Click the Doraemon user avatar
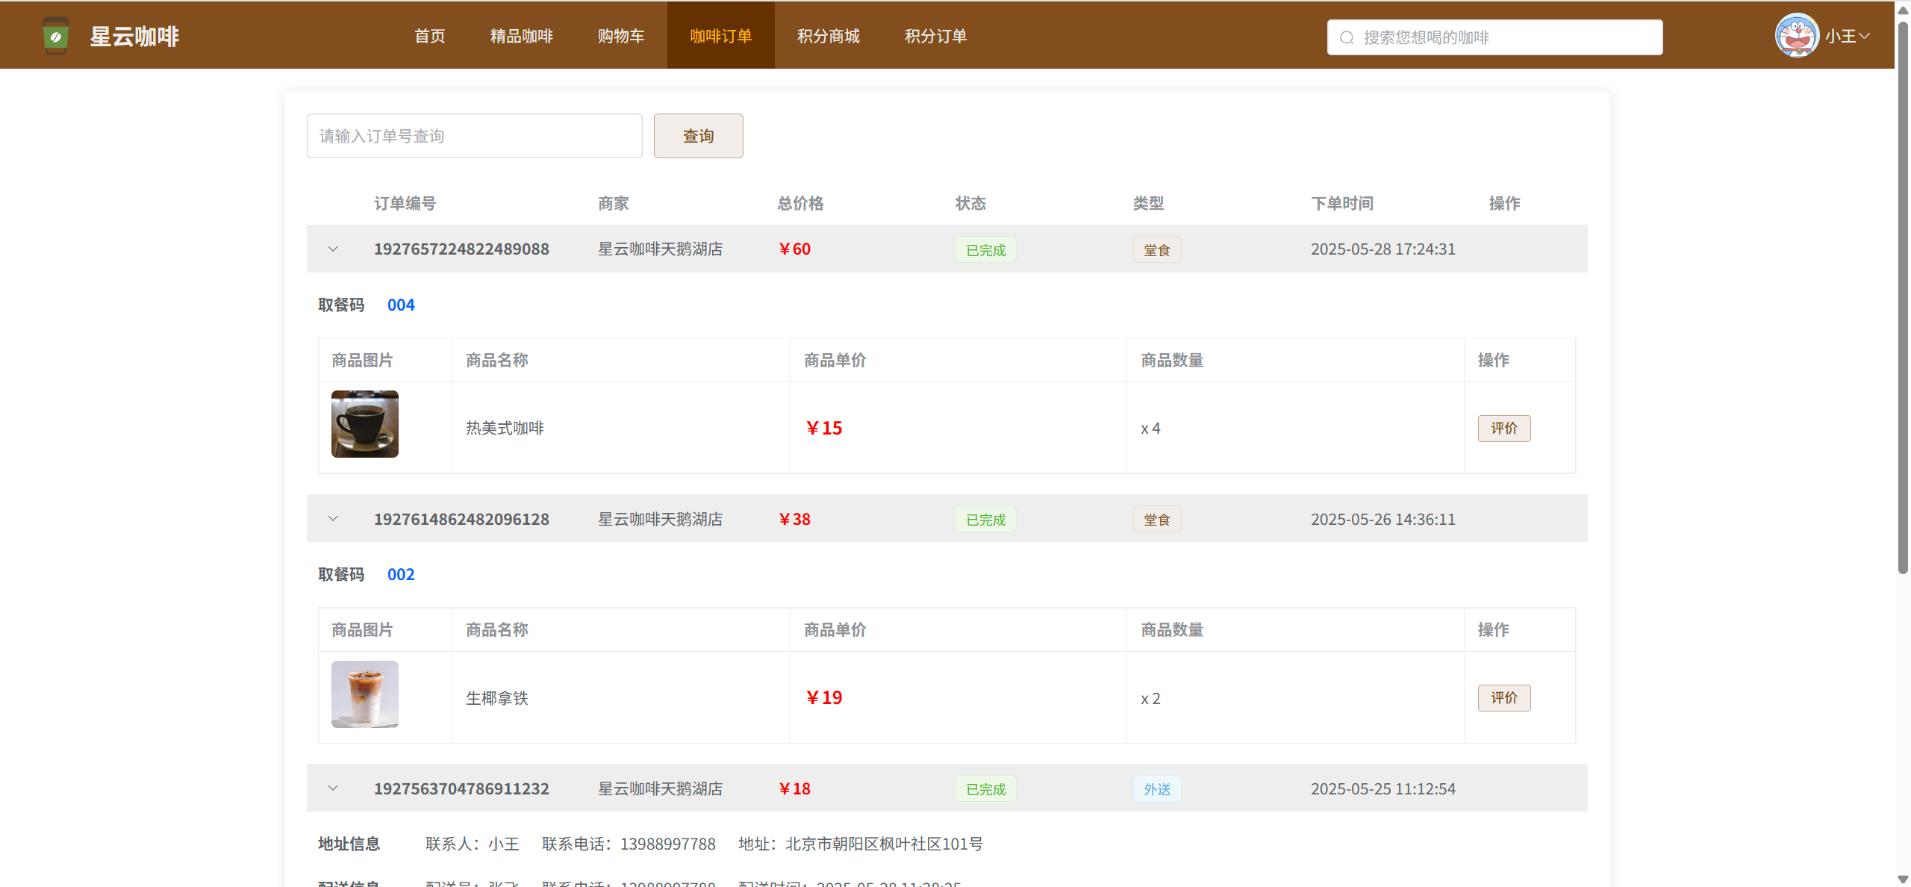The height and width of the screenshot is (887, 1911). [x=1796, y=36]
